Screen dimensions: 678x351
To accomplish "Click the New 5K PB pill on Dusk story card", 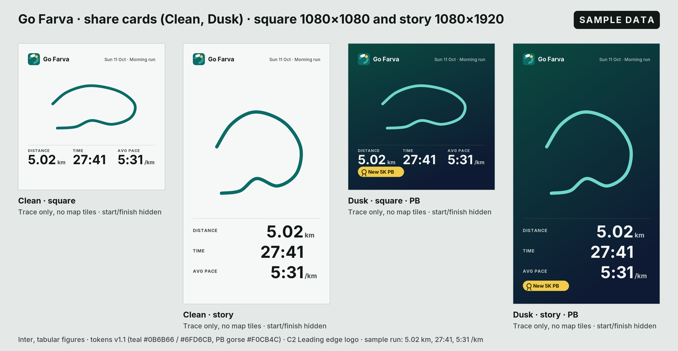I will 546,286.
